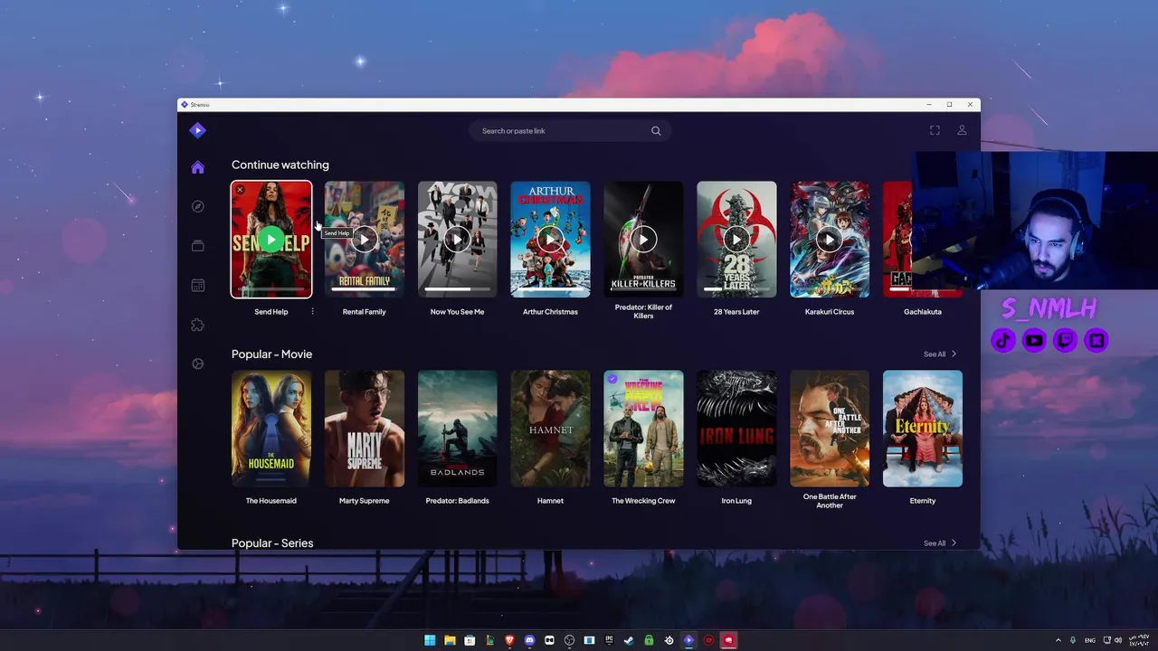Viewport: 1158px width, 651px height.
Task: Toggle fullscreen mode icon
Action: [935, 130]
